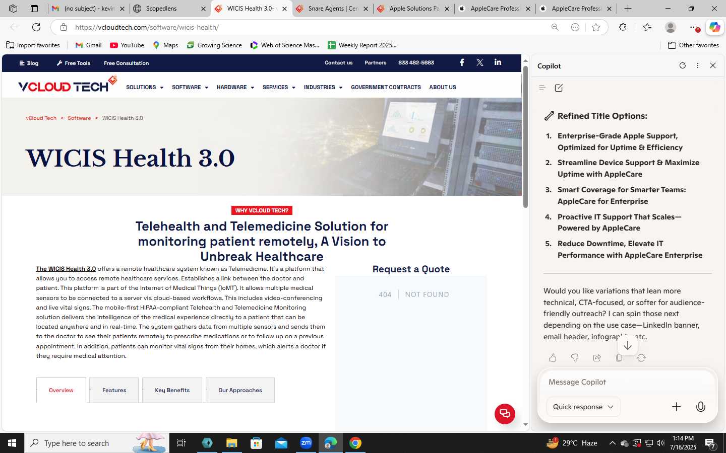Switch to the Scopedlens browser tab
Viewport: 726px width, 453px height.
(170, 9)
